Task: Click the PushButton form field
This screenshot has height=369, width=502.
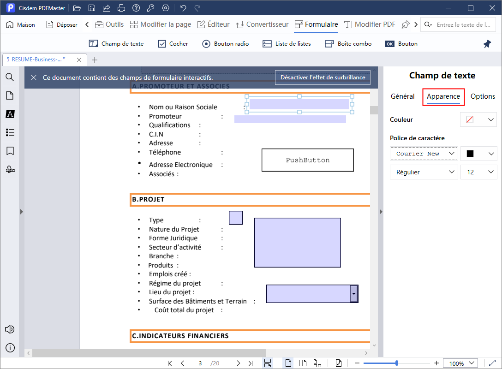Action: pyautogui.click(x=308, y=160)
